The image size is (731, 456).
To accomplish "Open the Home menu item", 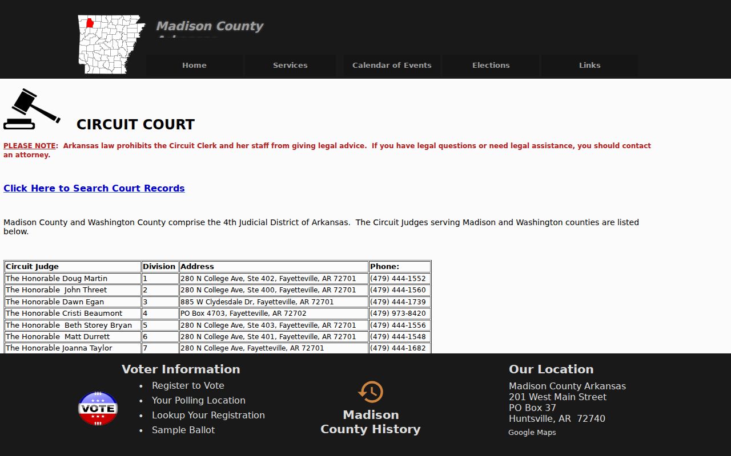I will pos(194,65).
